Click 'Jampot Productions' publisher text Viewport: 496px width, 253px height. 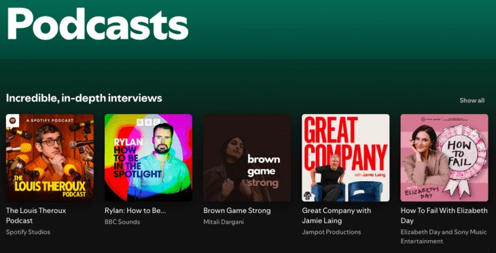point(332,232)
